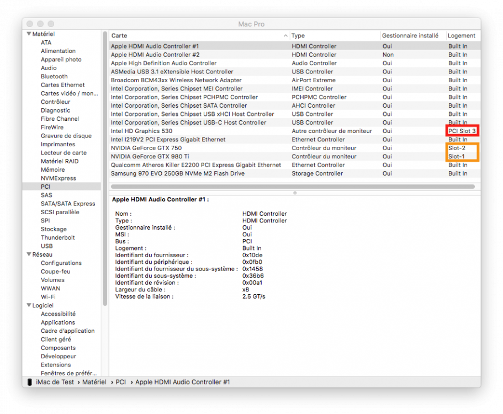This screenshot has width=503, height=414.
Task: Select Volumes under Réseau
Action: click(x=52, y=280)
